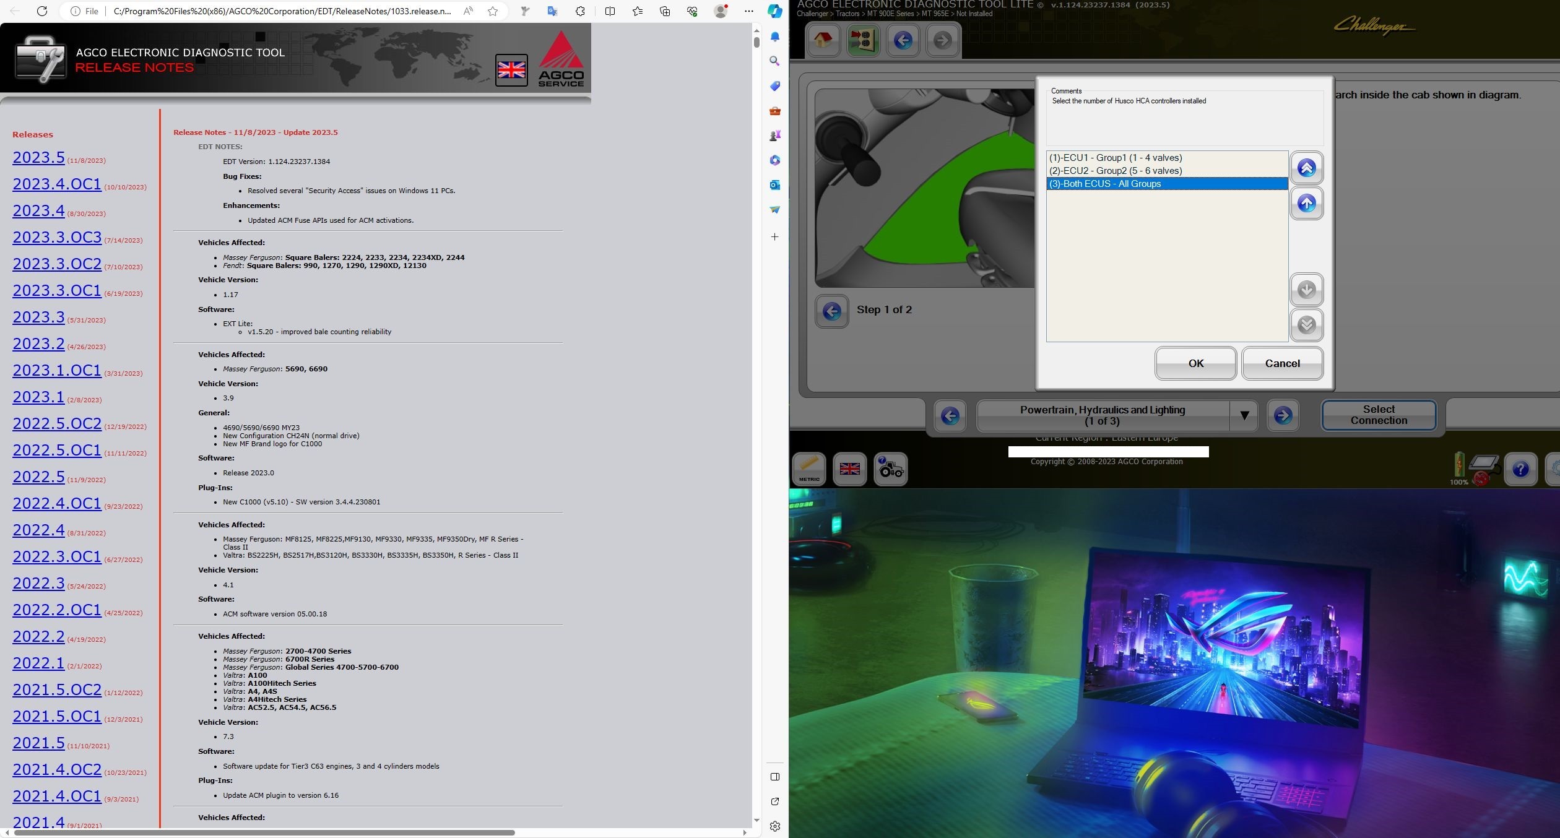Screen dimensions: 1560x838
Task: Expand the Powertrain, Hydraulics and Lighting dropdown
Action: [1244, 415]
